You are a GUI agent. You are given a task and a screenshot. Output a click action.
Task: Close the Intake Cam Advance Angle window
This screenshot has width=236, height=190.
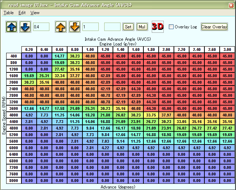[x=231, y=5]
